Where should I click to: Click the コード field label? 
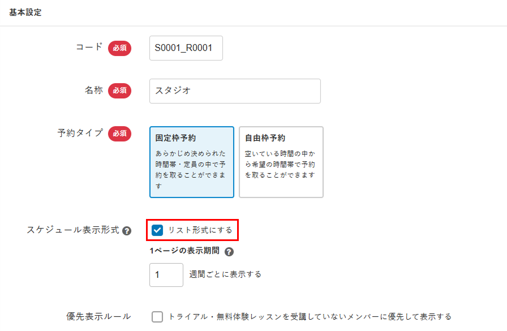pos(89,48)
